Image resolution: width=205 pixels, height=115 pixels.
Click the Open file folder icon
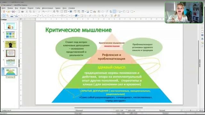(x=9, y=11)
